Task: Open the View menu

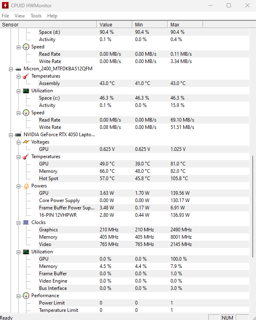Action: click(x=20, y=16)
